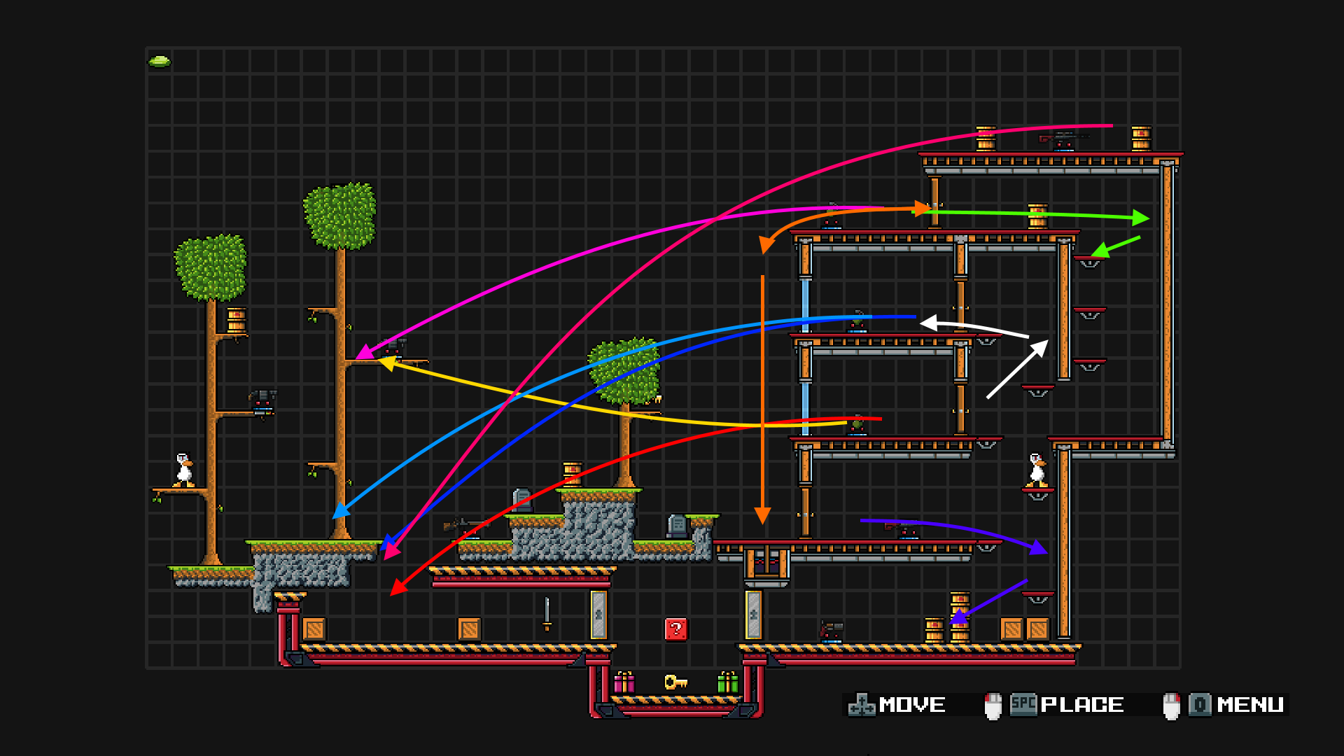The image size is (1344, 756).
Task: Click the foliage of the tallest tree
Action: [x=340, y=216]
